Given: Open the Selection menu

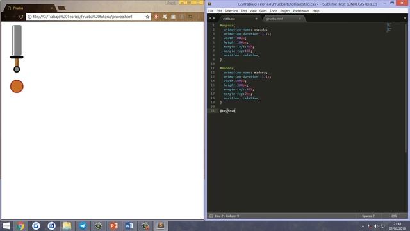Looking at the screenshot, I should point(231,11).
